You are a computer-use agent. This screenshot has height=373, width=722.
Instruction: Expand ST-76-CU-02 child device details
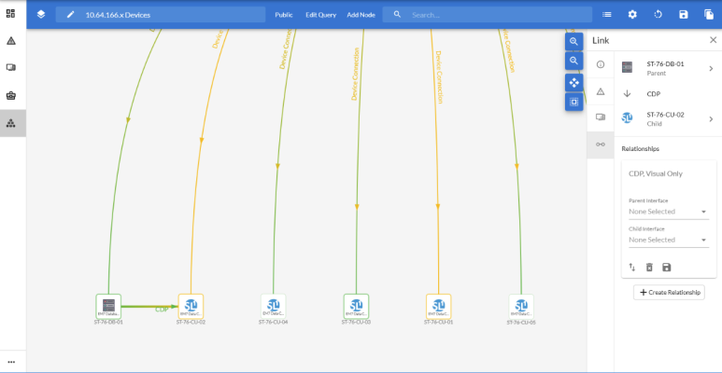(711, 118)
